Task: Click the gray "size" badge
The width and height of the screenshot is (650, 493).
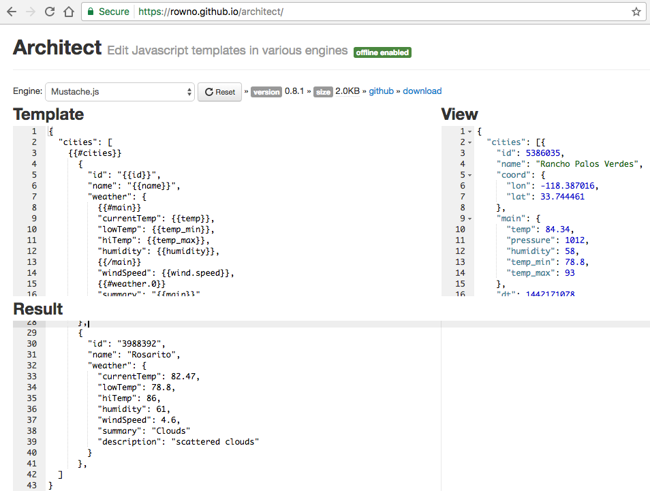Action: pyautogui.click(x=323, y=91)
